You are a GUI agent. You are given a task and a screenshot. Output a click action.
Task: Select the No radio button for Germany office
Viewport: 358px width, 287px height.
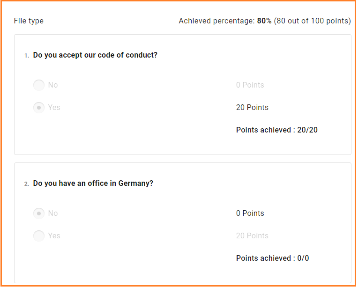[x=39, y=213]
